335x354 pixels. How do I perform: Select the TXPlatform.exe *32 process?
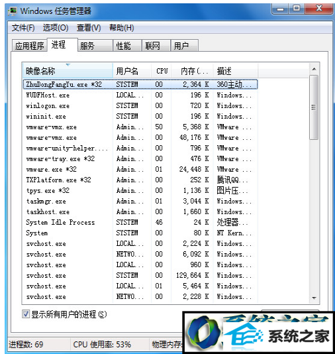[x=140, y=180]
